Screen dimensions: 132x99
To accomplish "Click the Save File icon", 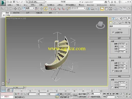I will point(14,2).
